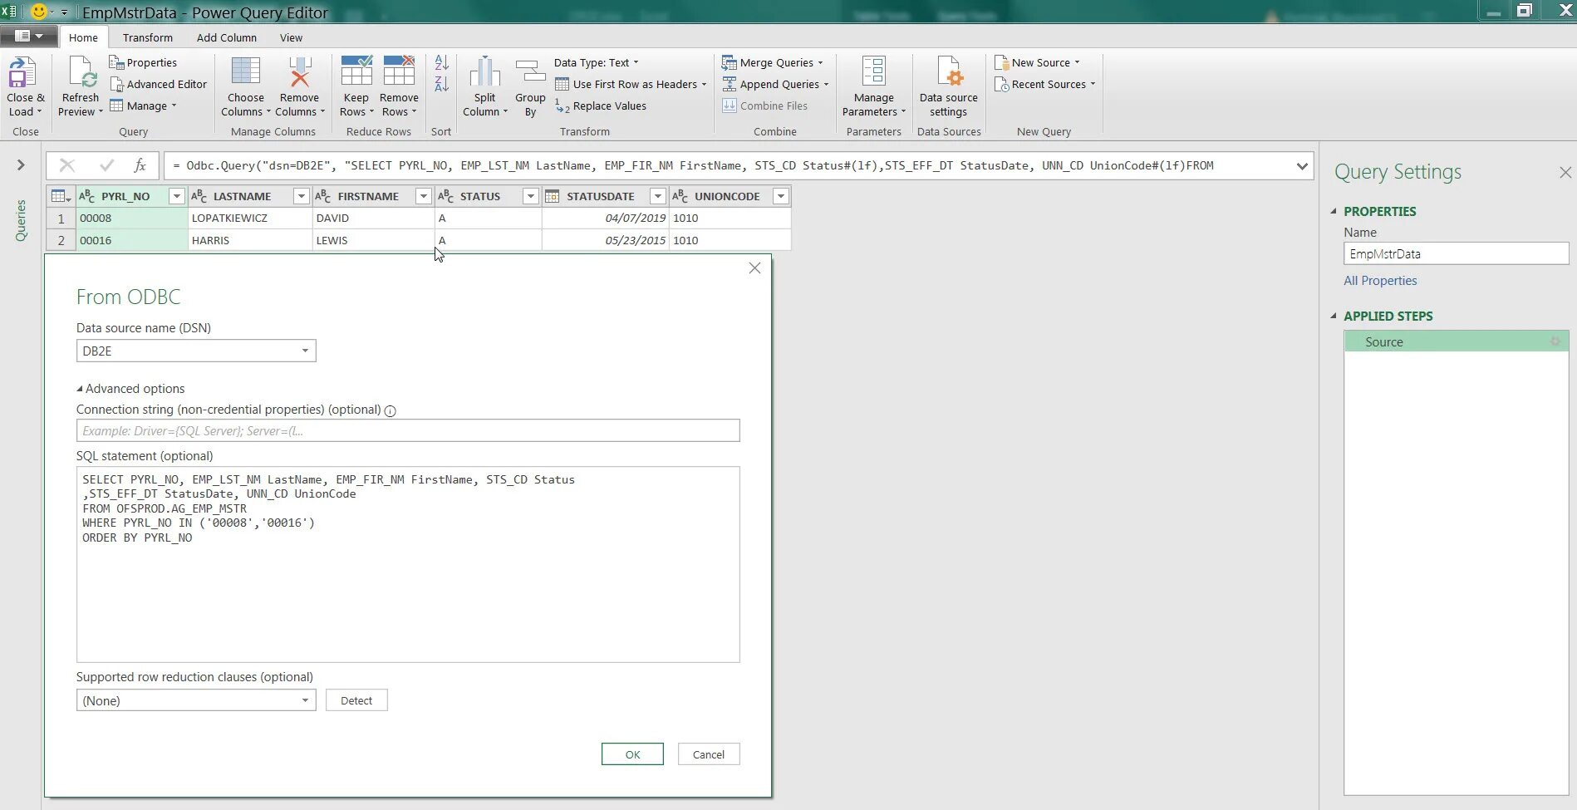
Task: Close the Query Settings pane
Action: pos(1565,172)
